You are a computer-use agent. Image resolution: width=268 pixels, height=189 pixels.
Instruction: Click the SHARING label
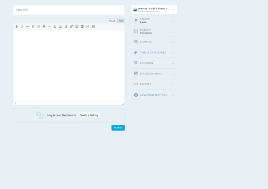[146, 42]
